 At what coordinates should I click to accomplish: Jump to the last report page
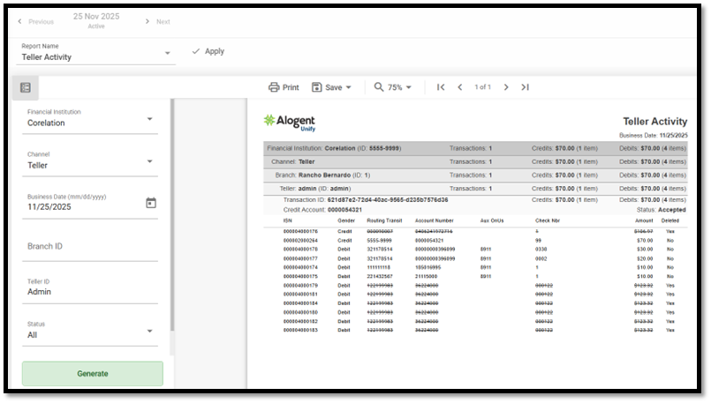point(525,87)
